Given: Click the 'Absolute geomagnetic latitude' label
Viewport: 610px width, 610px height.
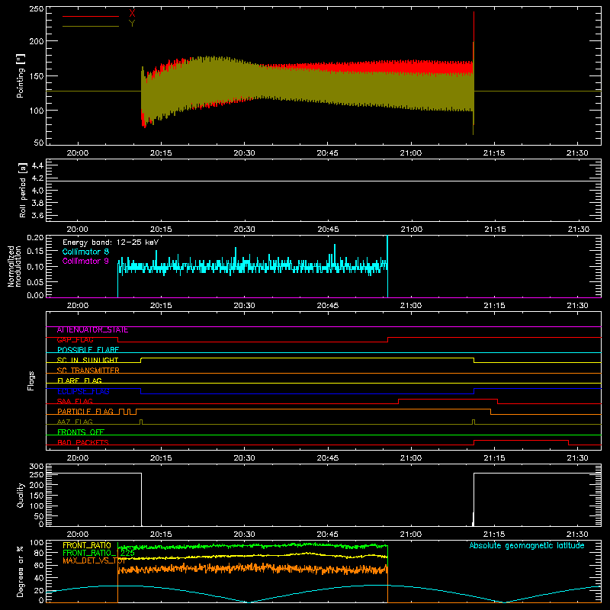Looking at the screenshot, I should pyautogui.click(x=527, y=545).
